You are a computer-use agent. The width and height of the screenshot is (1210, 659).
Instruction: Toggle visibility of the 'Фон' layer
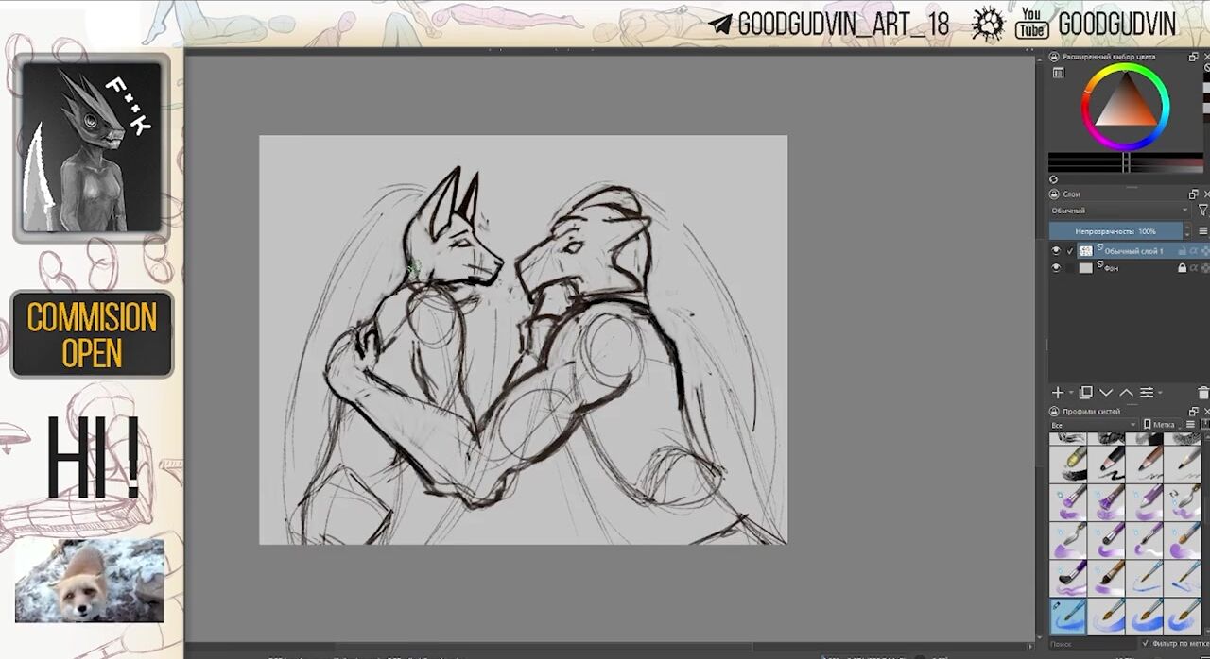pyautogui.click(x=1056, y=268)
